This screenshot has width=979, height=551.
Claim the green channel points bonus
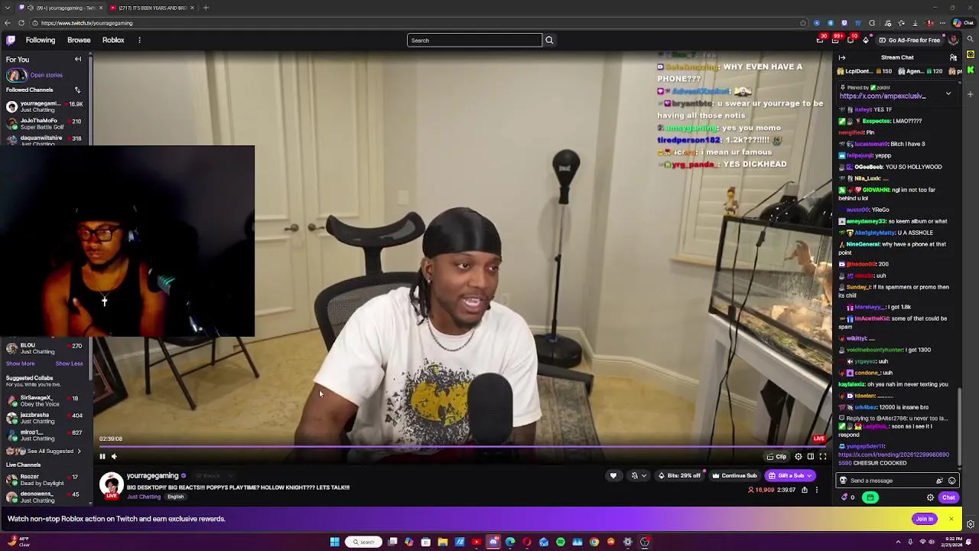870,497
